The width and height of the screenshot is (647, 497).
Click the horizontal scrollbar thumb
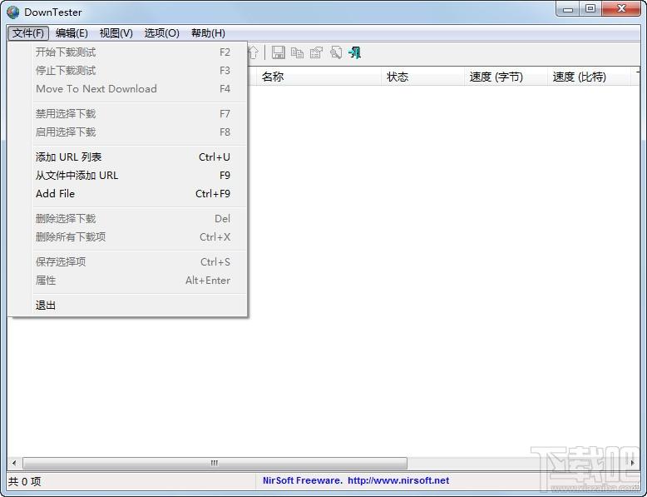click(x=215, y=463)
